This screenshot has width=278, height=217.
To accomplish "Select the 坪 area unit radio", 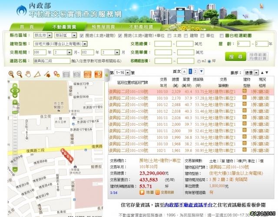I will pos(209,61).
